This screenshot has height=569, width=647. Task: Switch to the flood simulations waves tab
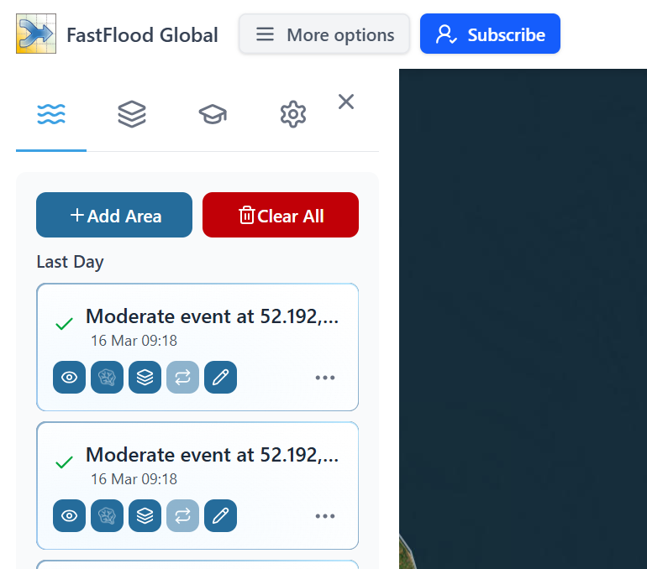tap(51, 114)
